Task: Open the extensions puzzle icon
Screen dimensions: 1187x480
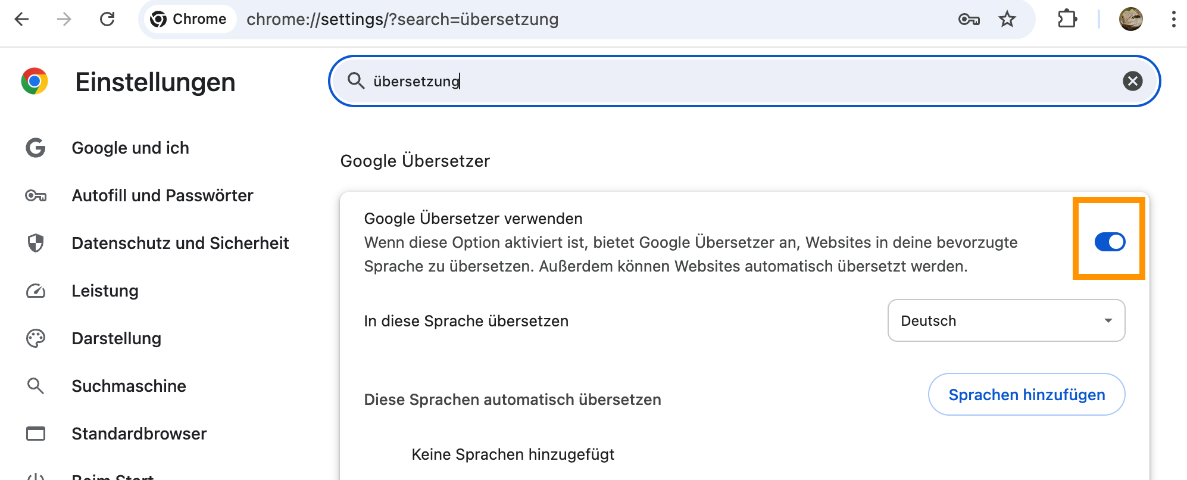Action: pos(1067,20)
